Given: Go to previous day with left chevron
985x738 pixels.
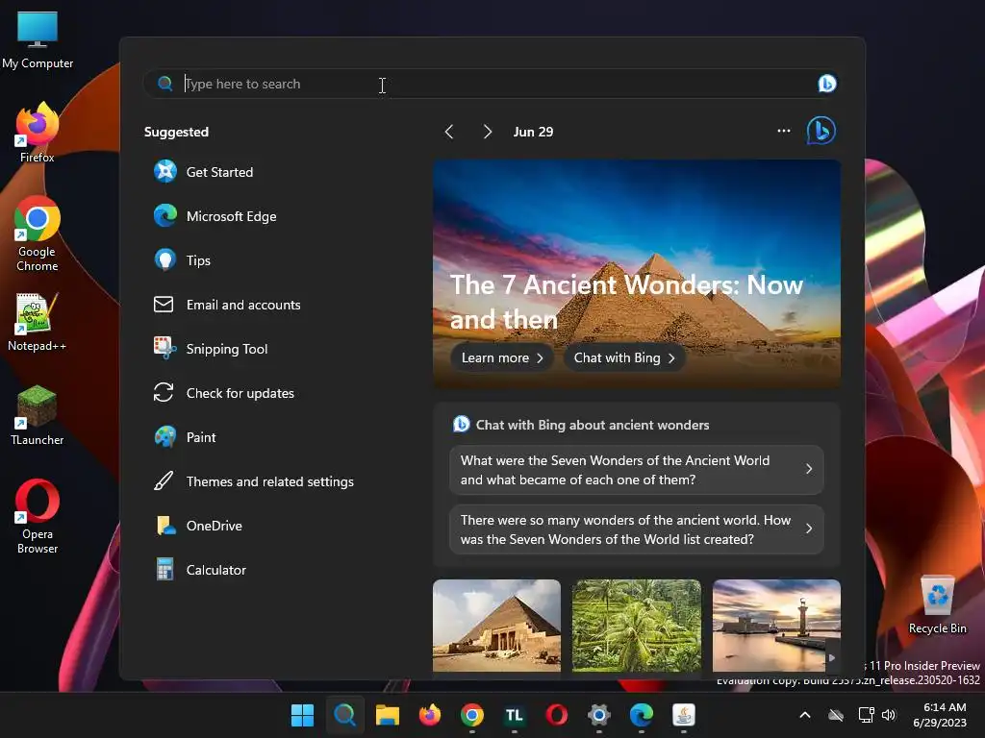Looking at the screenshot, I should 448,132.
